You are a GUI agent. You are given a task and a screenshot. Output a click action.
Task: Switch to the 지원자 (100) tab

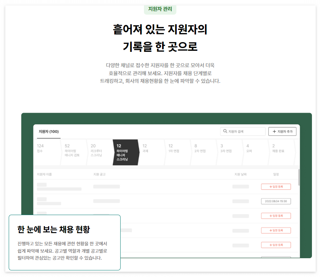pos(48,132)
